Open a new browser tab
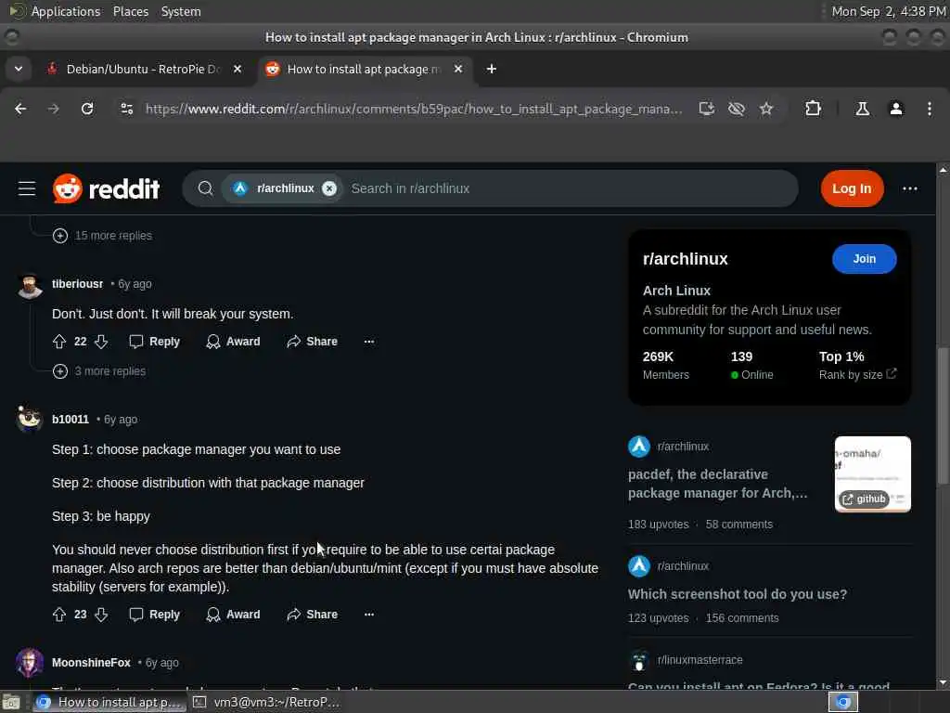 [492, 69]
